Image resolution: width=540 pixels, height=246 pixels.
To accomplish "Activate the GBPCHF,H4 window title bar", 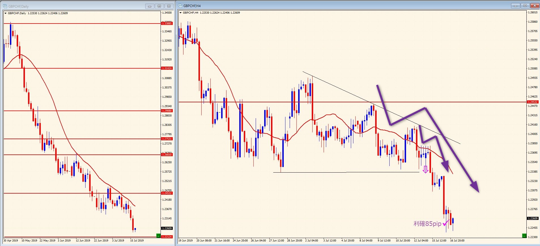I will pos(340,6).
